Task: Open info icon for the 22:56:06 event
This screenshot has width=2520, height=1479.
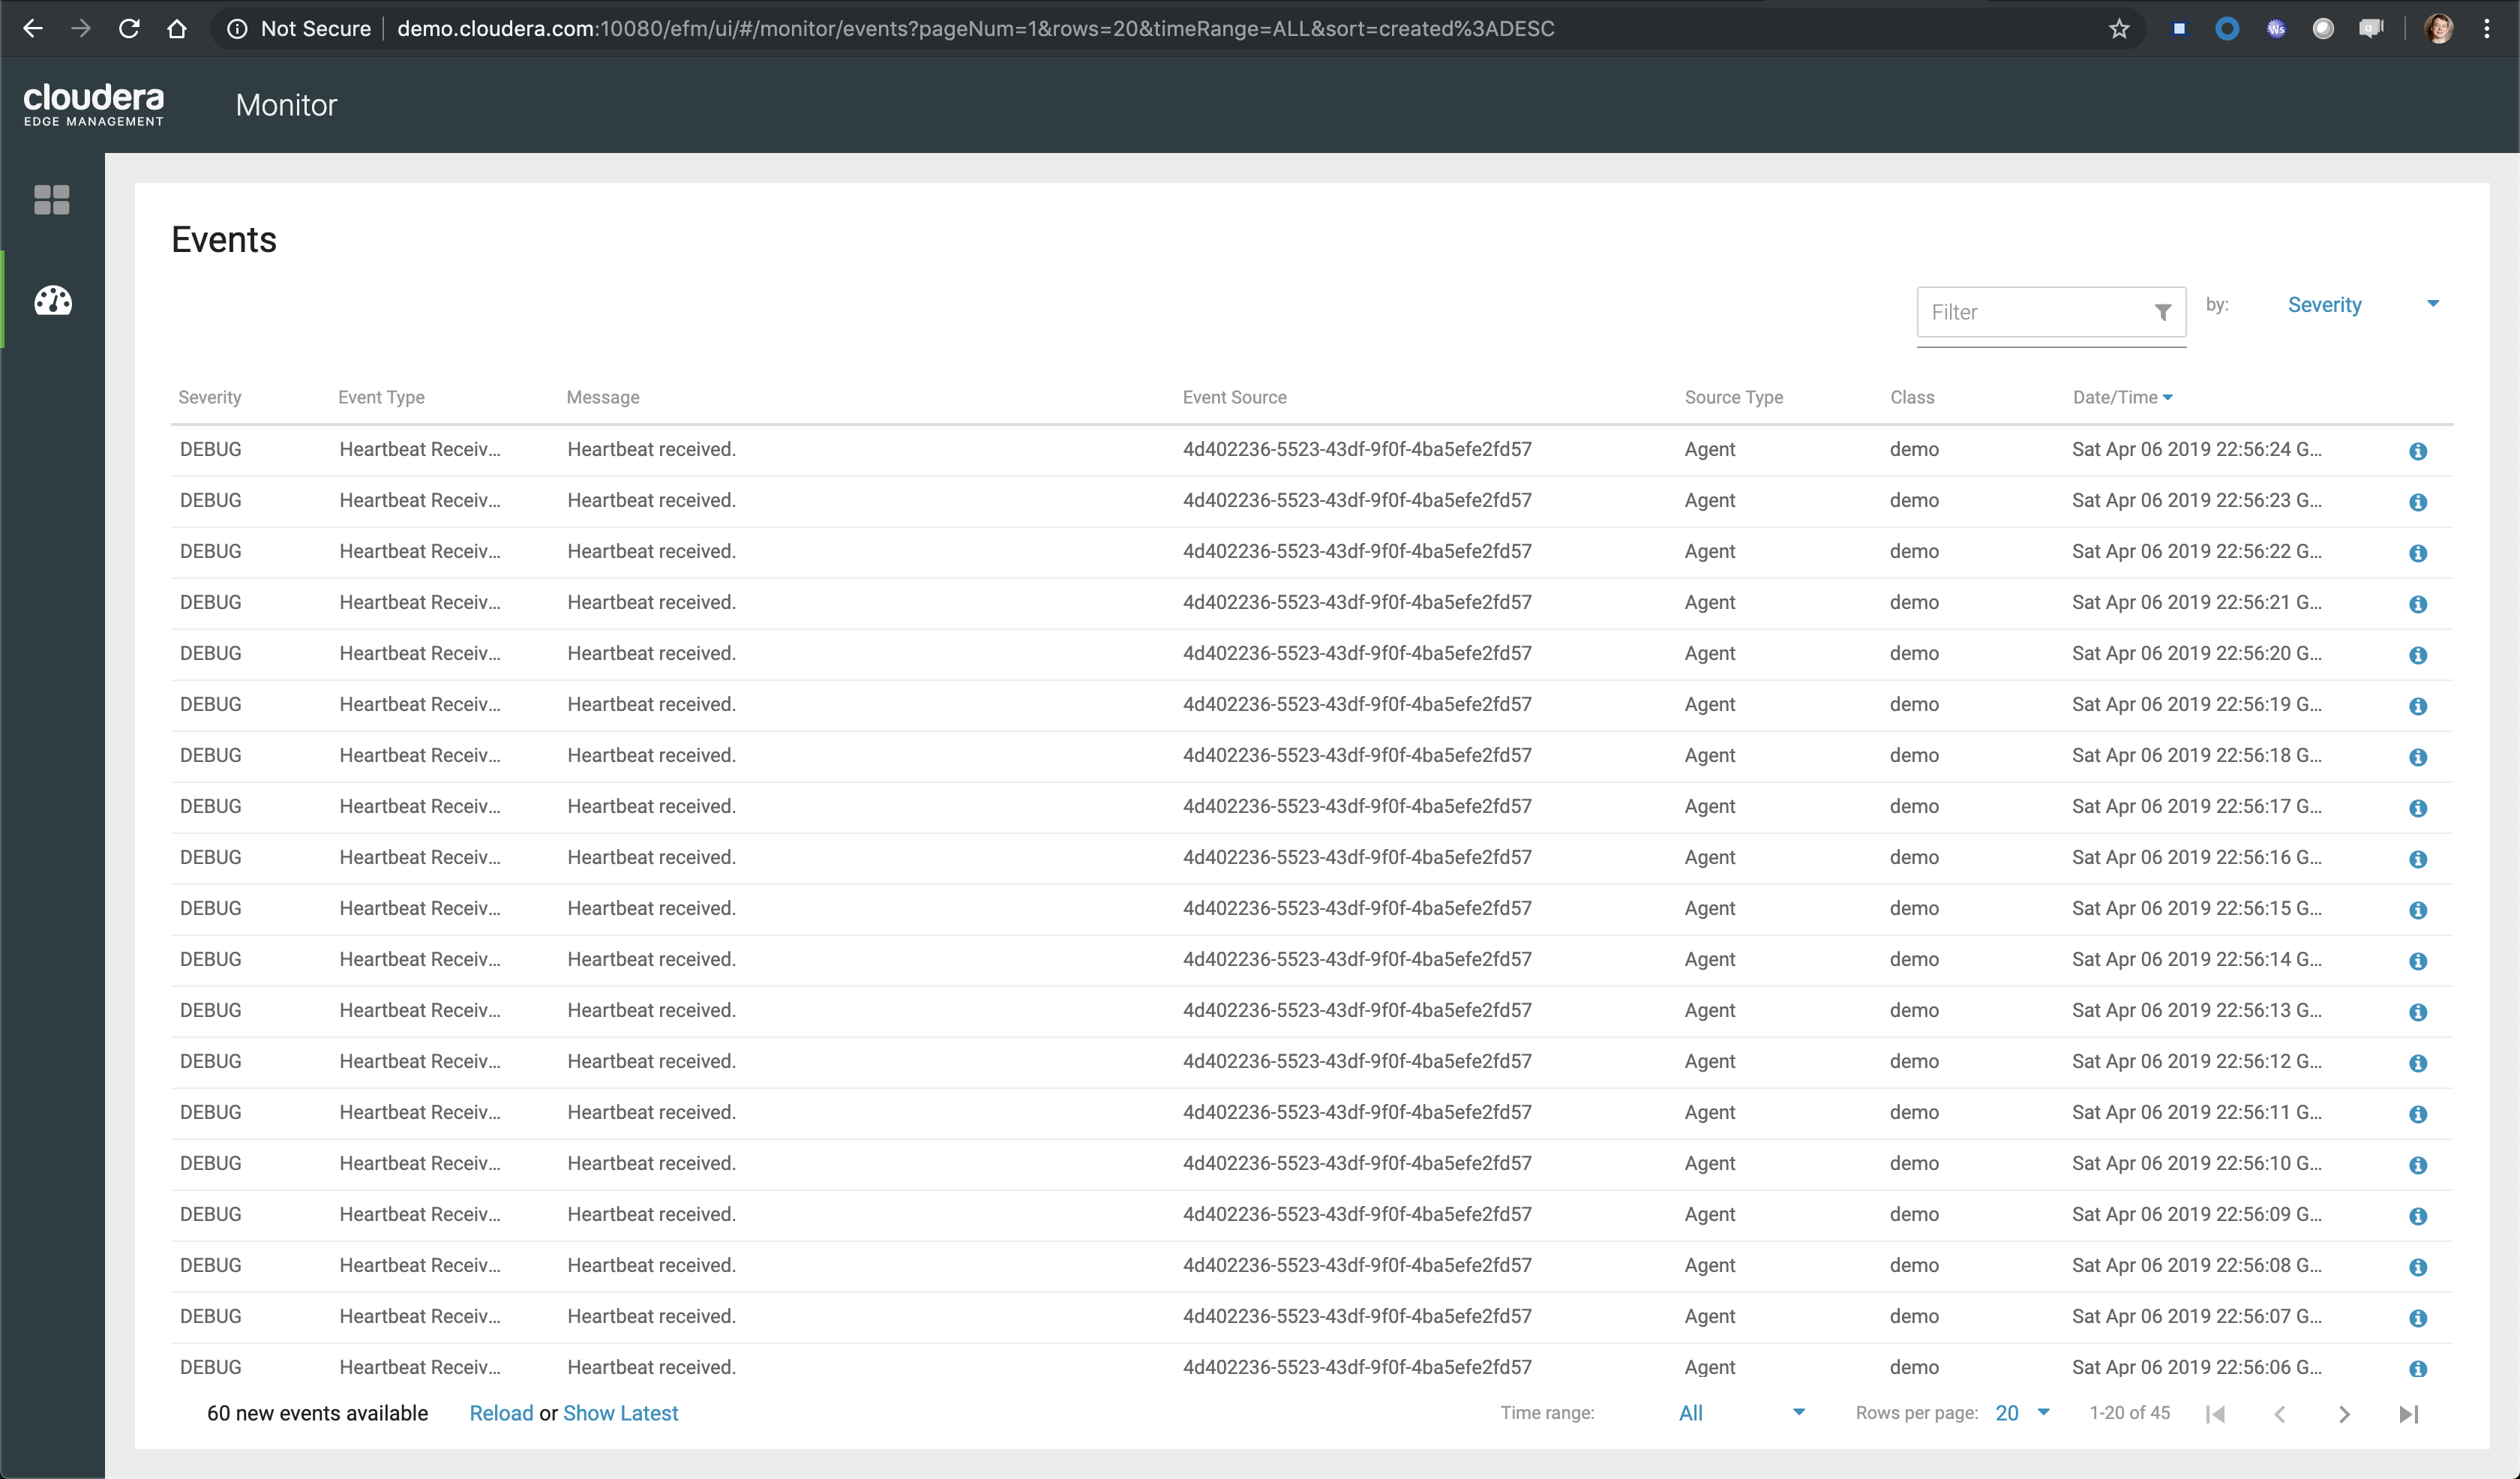Action: 2418,1370
